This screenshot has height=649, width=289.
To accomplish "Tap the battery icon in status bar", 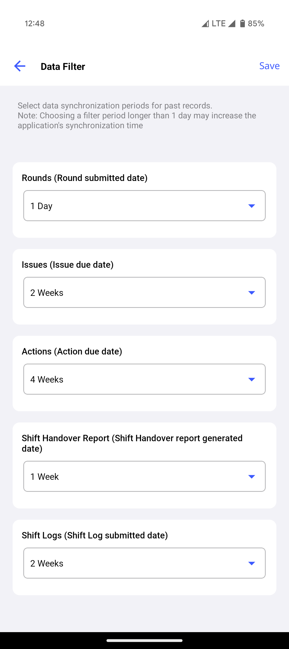I will click(242, 24).
